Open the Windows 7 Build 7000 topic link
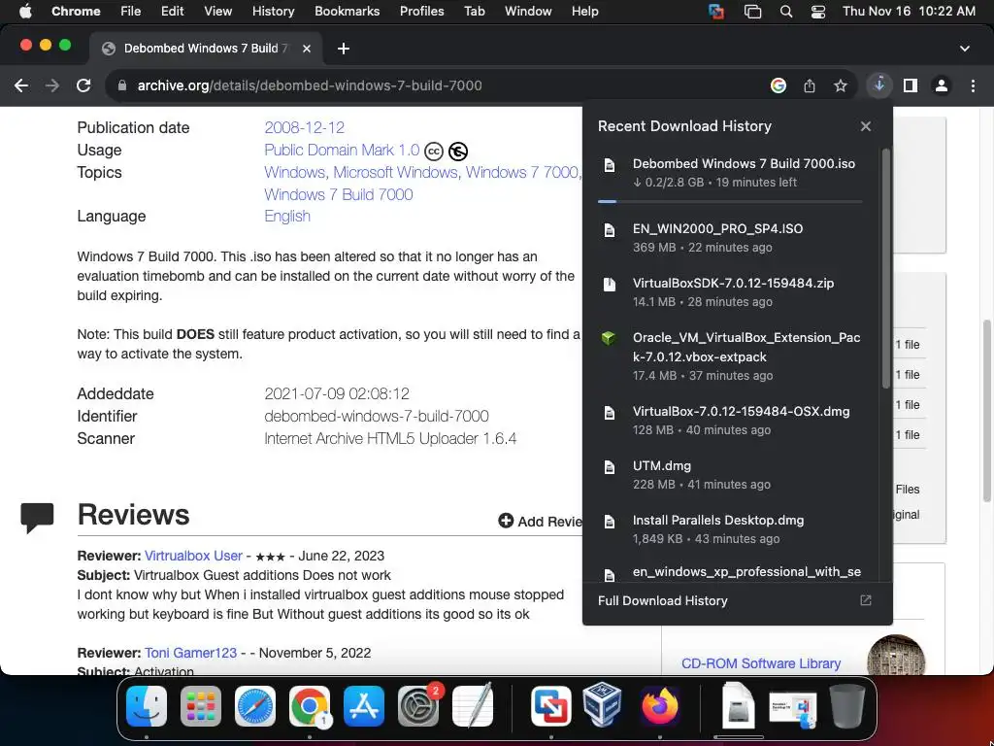Image resolution: width=994 pixels, height=746 pixels. pyautogui.click(x=339, y=194)
